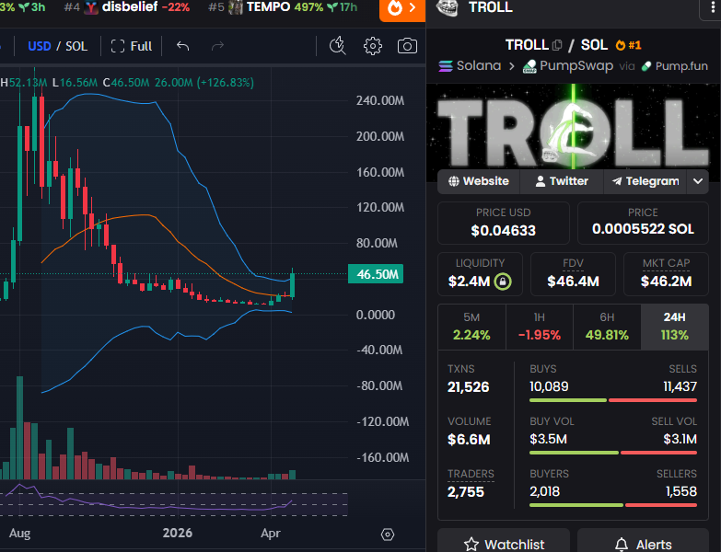Click the PRICE USD $0.04633 box
721x552 pixels.
pos(503,223)
